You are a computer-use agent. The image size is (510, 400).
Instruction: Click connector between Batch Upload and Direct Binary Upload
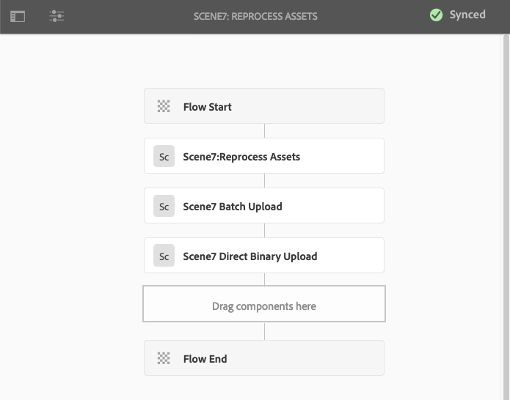(x=264, y=231)
